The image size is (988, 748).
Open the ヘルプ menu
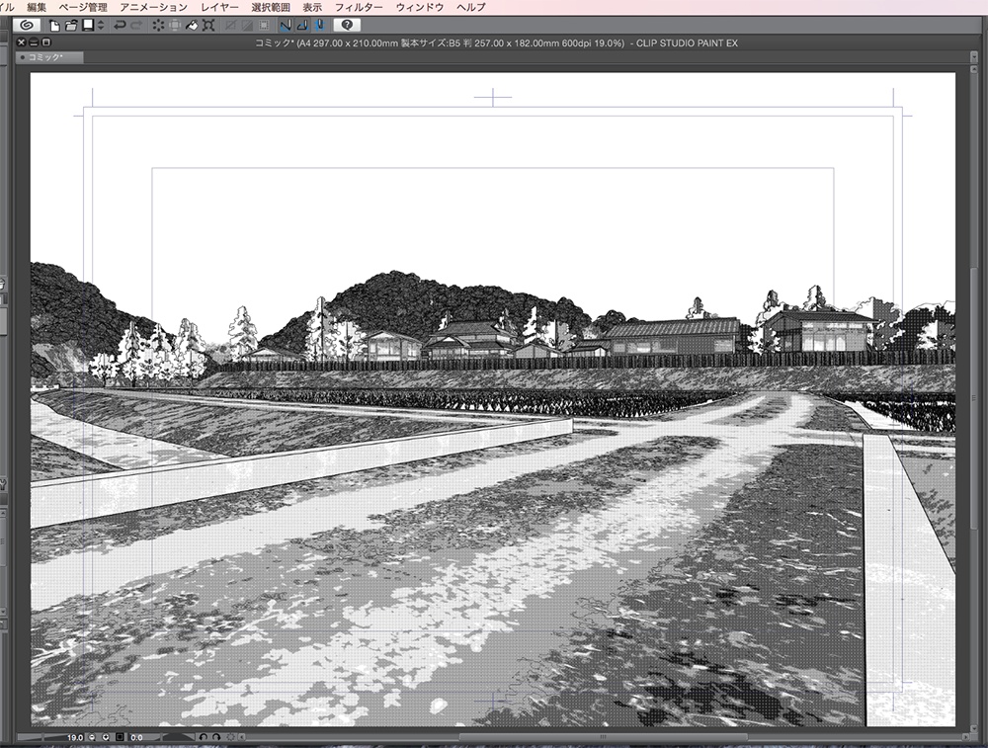click(x=470, y=7)
